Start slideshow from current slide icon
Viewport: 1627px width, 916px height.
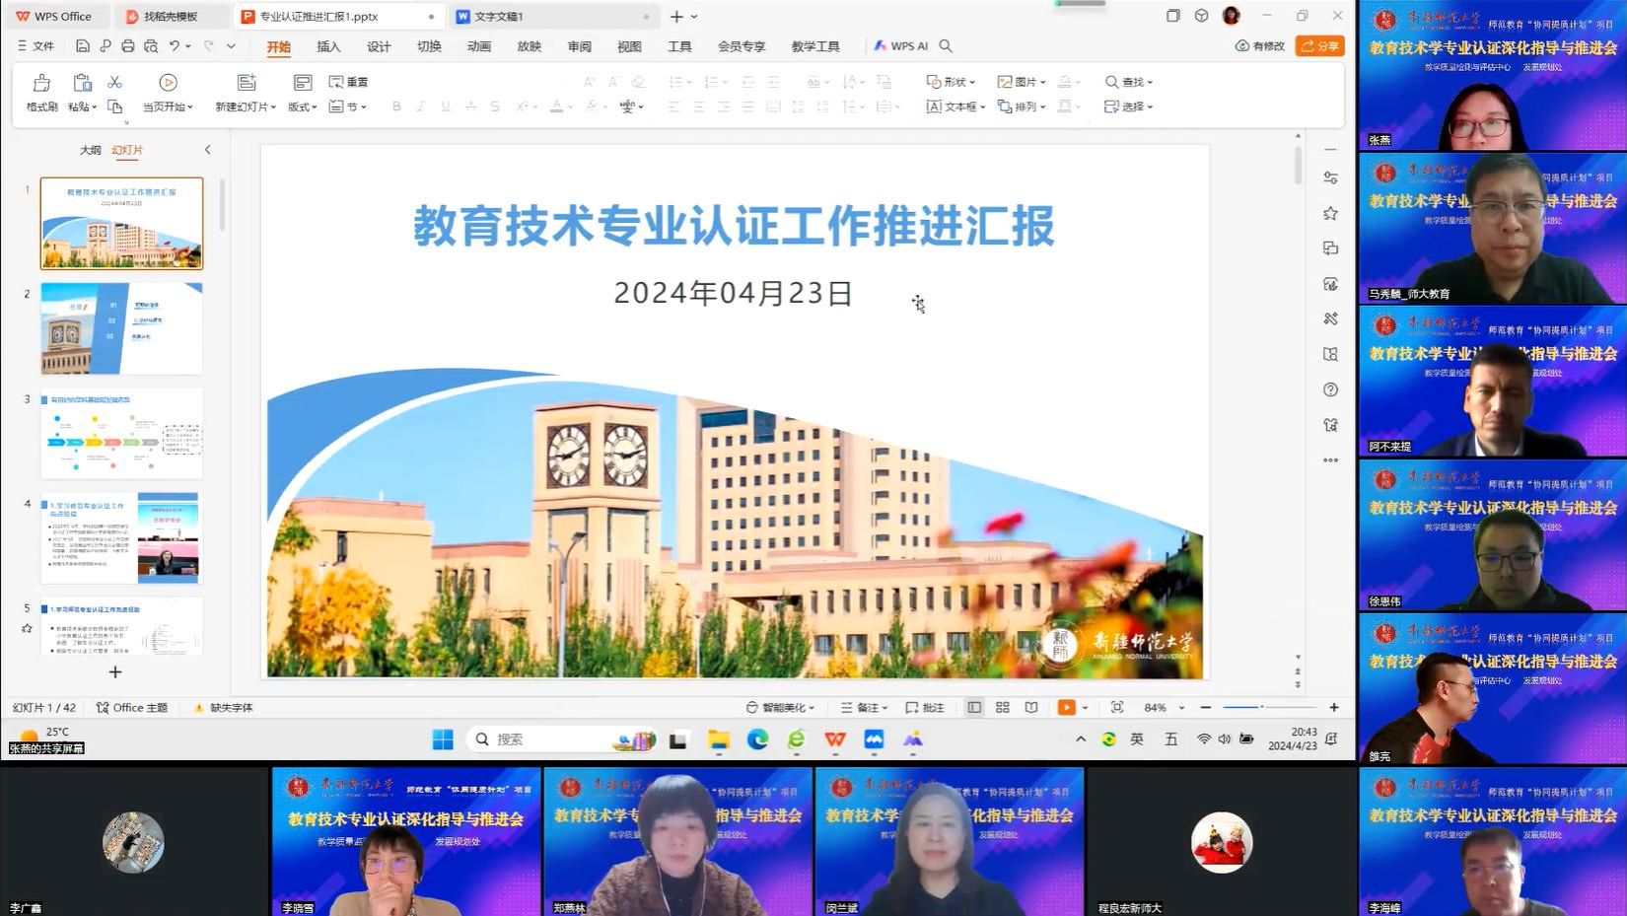[168, 84]
